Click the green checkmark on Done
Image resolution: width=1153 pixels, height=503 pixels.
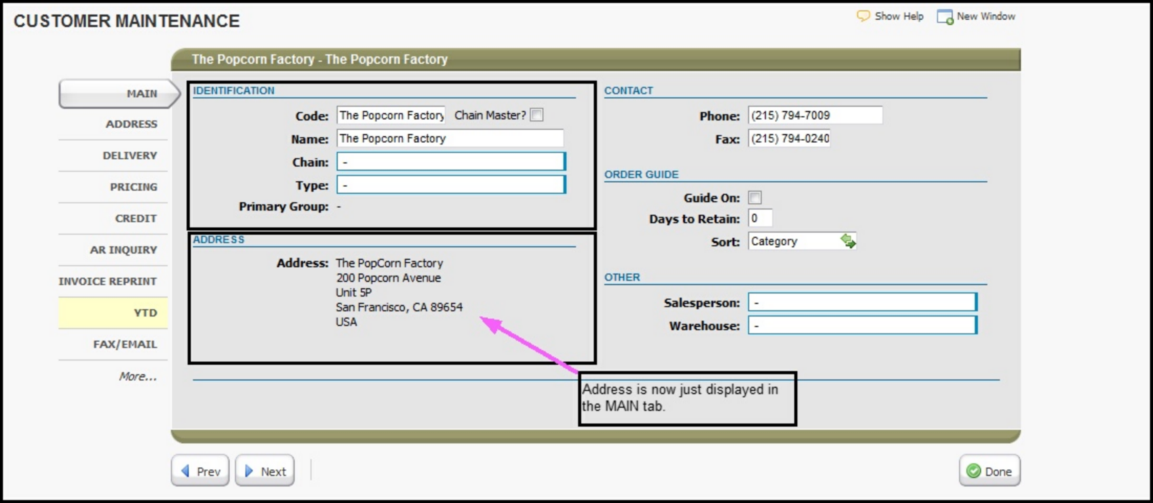click(974, 470)
